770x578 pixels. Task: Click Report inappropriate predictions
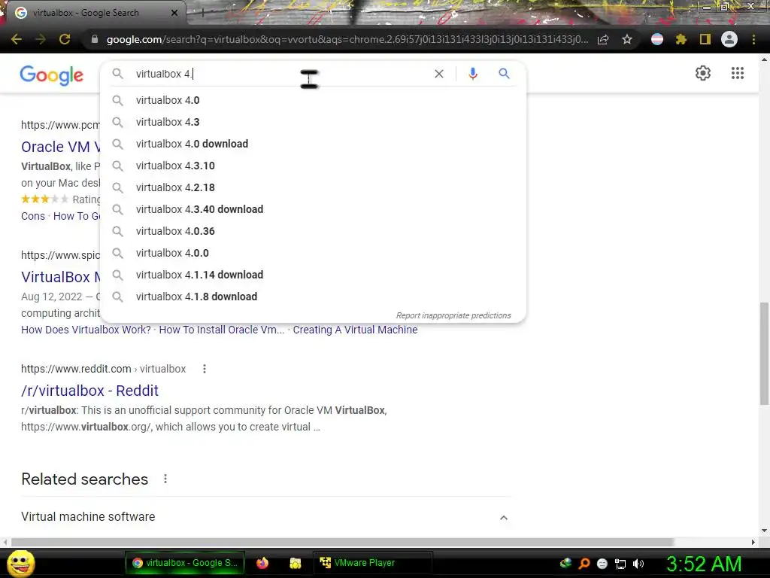453,315
